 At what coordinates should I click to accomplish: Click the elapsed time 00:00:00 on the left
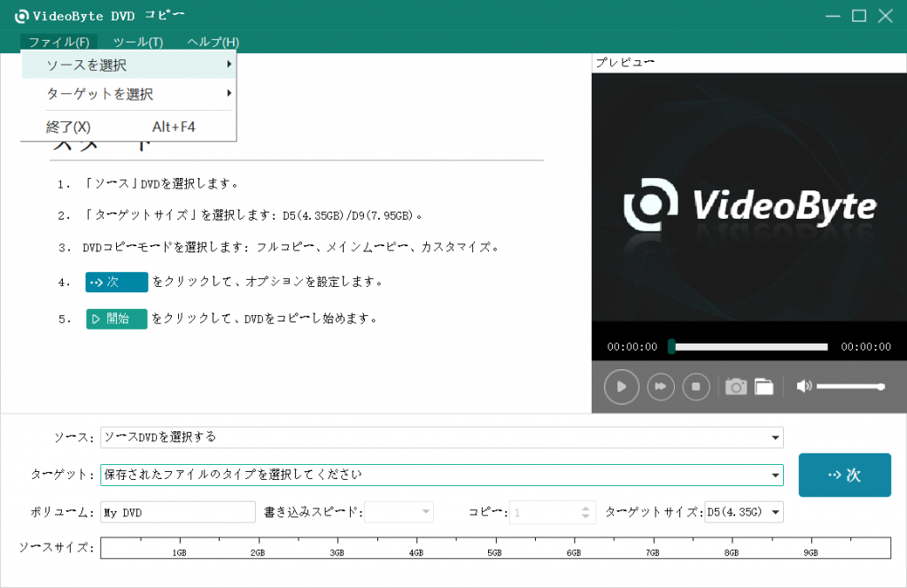coord(632,347)
